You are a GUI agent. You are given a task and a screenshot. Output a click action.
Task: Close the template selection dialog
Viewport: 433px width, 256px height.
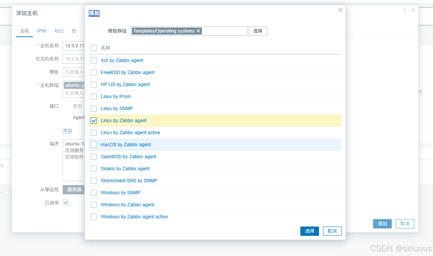pos(340,10)
